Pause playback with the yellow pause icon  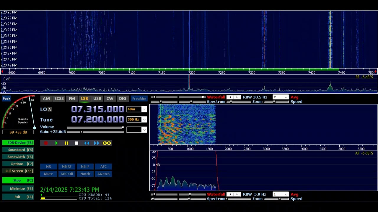pyautogui.click(x=66, y=143)
